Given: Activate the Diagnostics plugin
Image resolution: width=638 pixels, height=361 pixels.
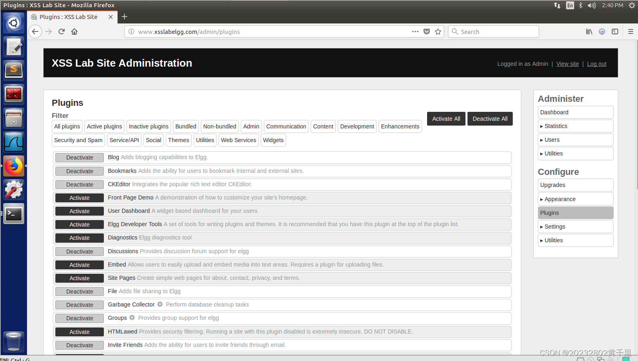Looking at the screenshot, I should (80, 238).
